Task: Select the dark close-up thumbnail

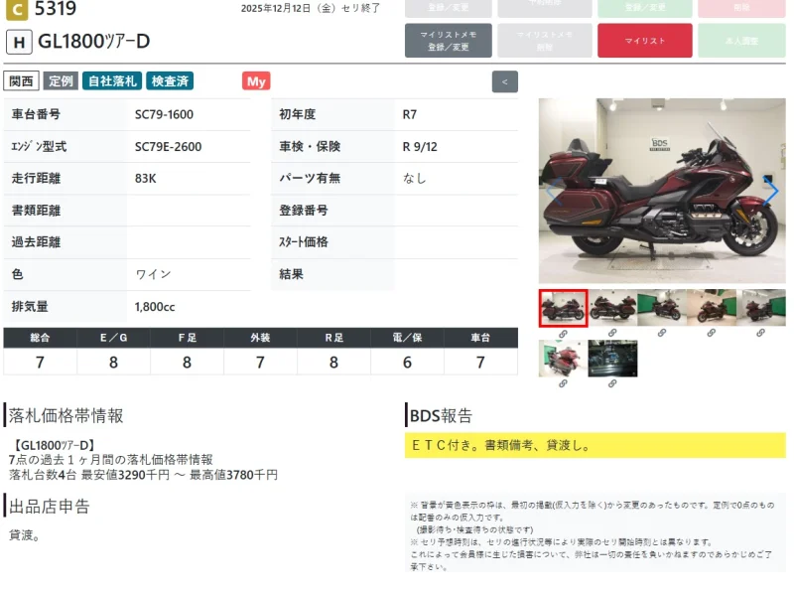Action: coord(612,359)
